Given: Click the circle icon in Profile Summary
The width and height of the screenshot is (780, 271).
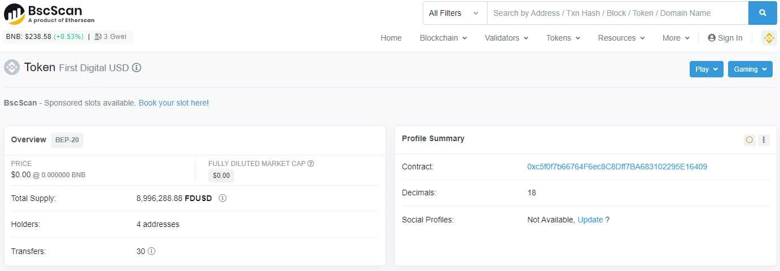Looking at the screenshot, I should point(750,139).
